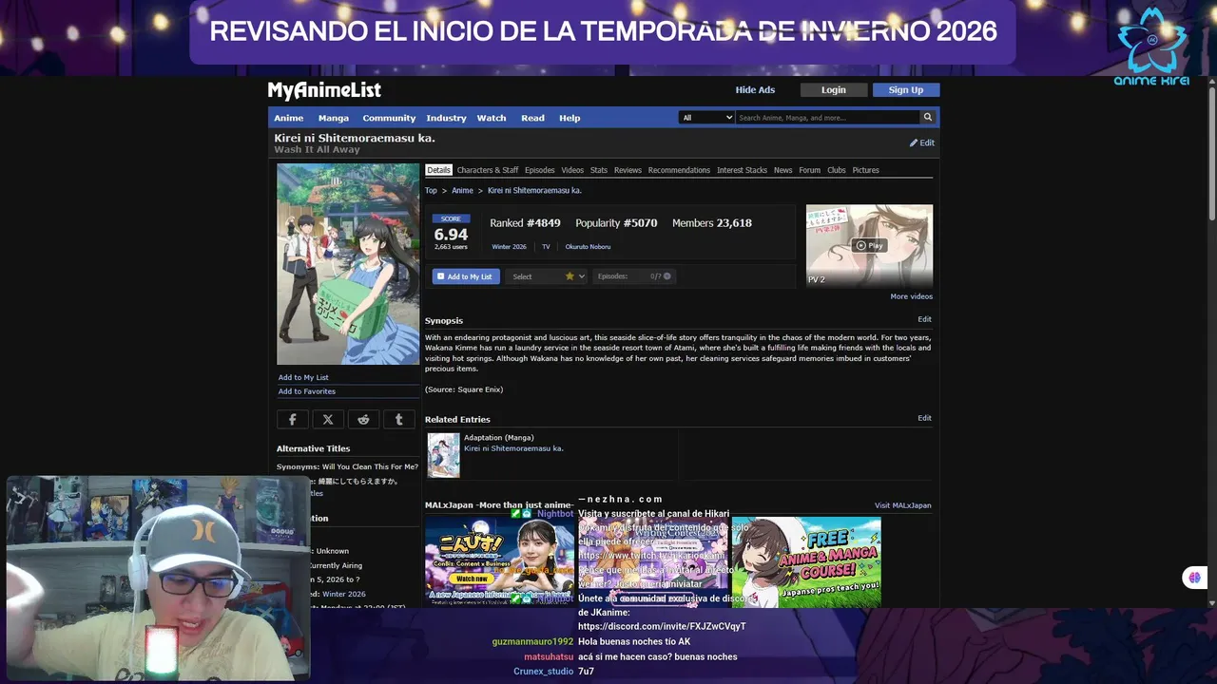Click the anime poster image
This screenshot has width=1217, height=684.
point(348,264)
